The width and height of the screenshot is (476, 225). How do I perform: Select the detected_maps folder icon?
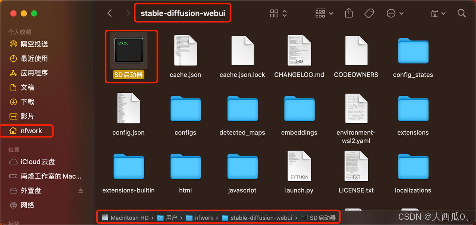[x=242, y=109]
